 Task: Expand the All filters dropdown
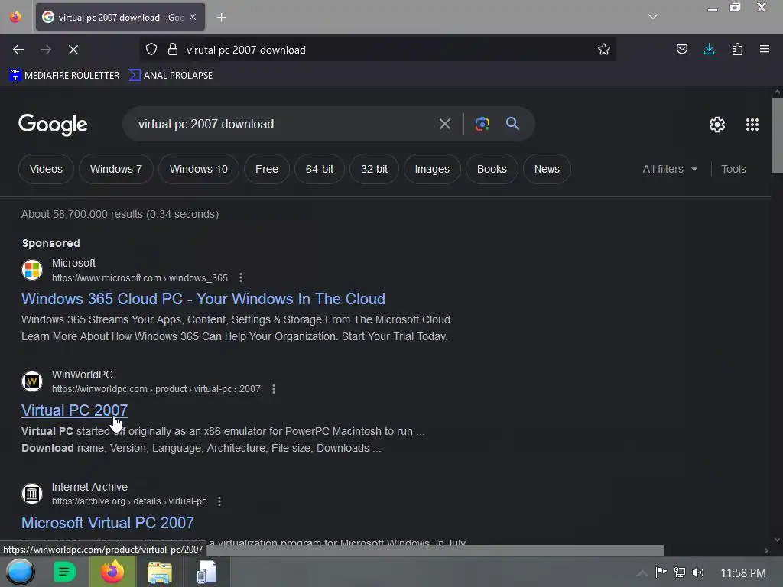click(670, 169)
